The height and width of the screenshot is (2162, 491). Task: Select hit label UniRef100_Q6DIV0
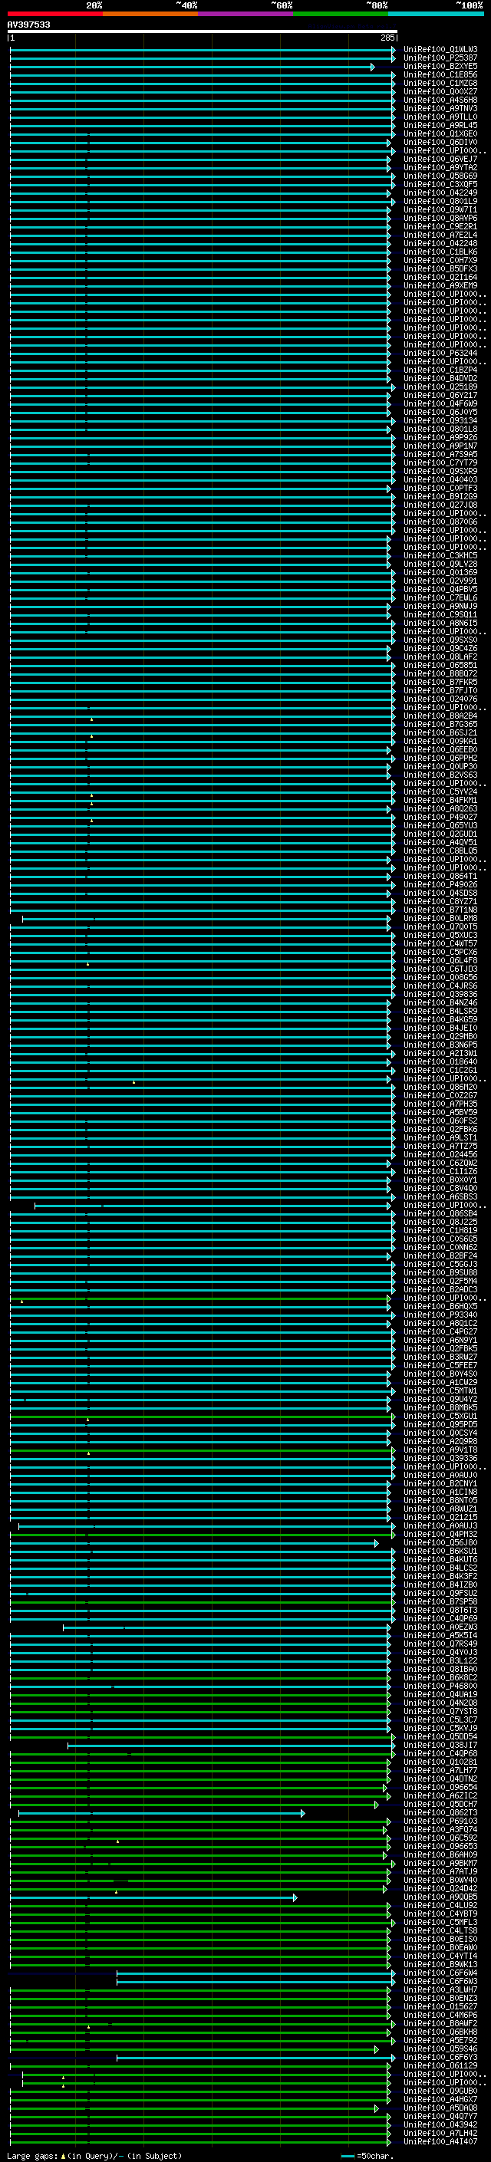coord(440,142)
